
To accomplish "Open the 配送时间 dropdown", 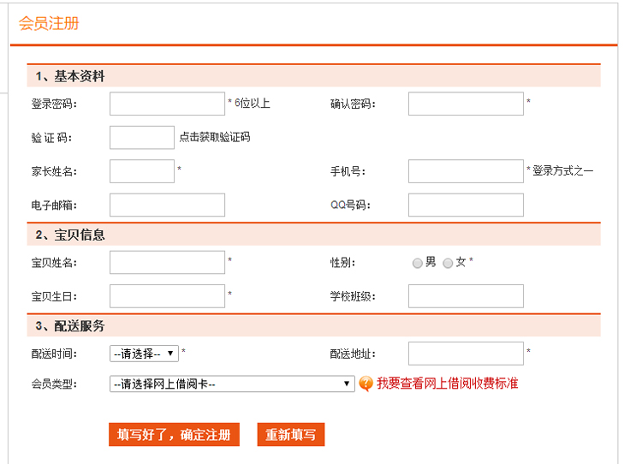I will pos(144,354).
